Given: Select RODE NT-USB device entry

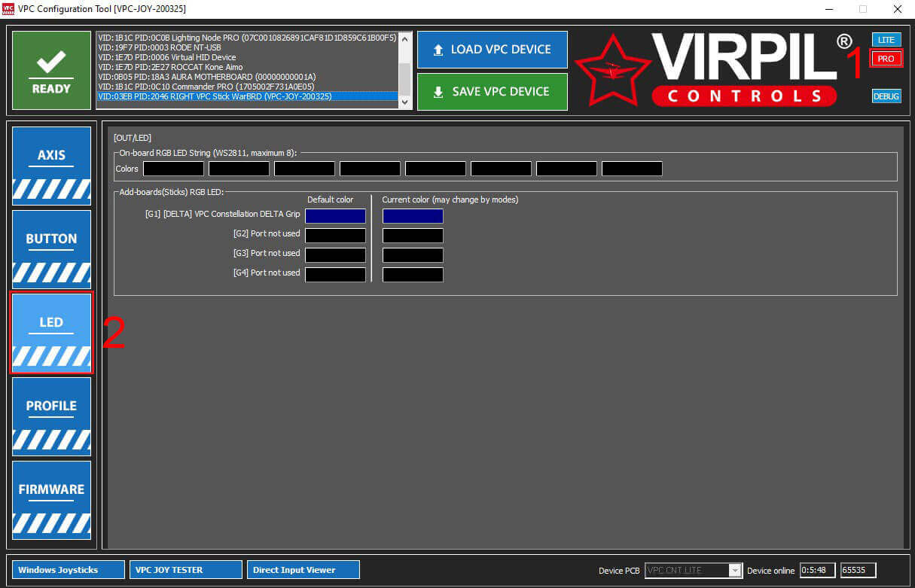Looking at the screenshot, I should (x=247, y=47).
